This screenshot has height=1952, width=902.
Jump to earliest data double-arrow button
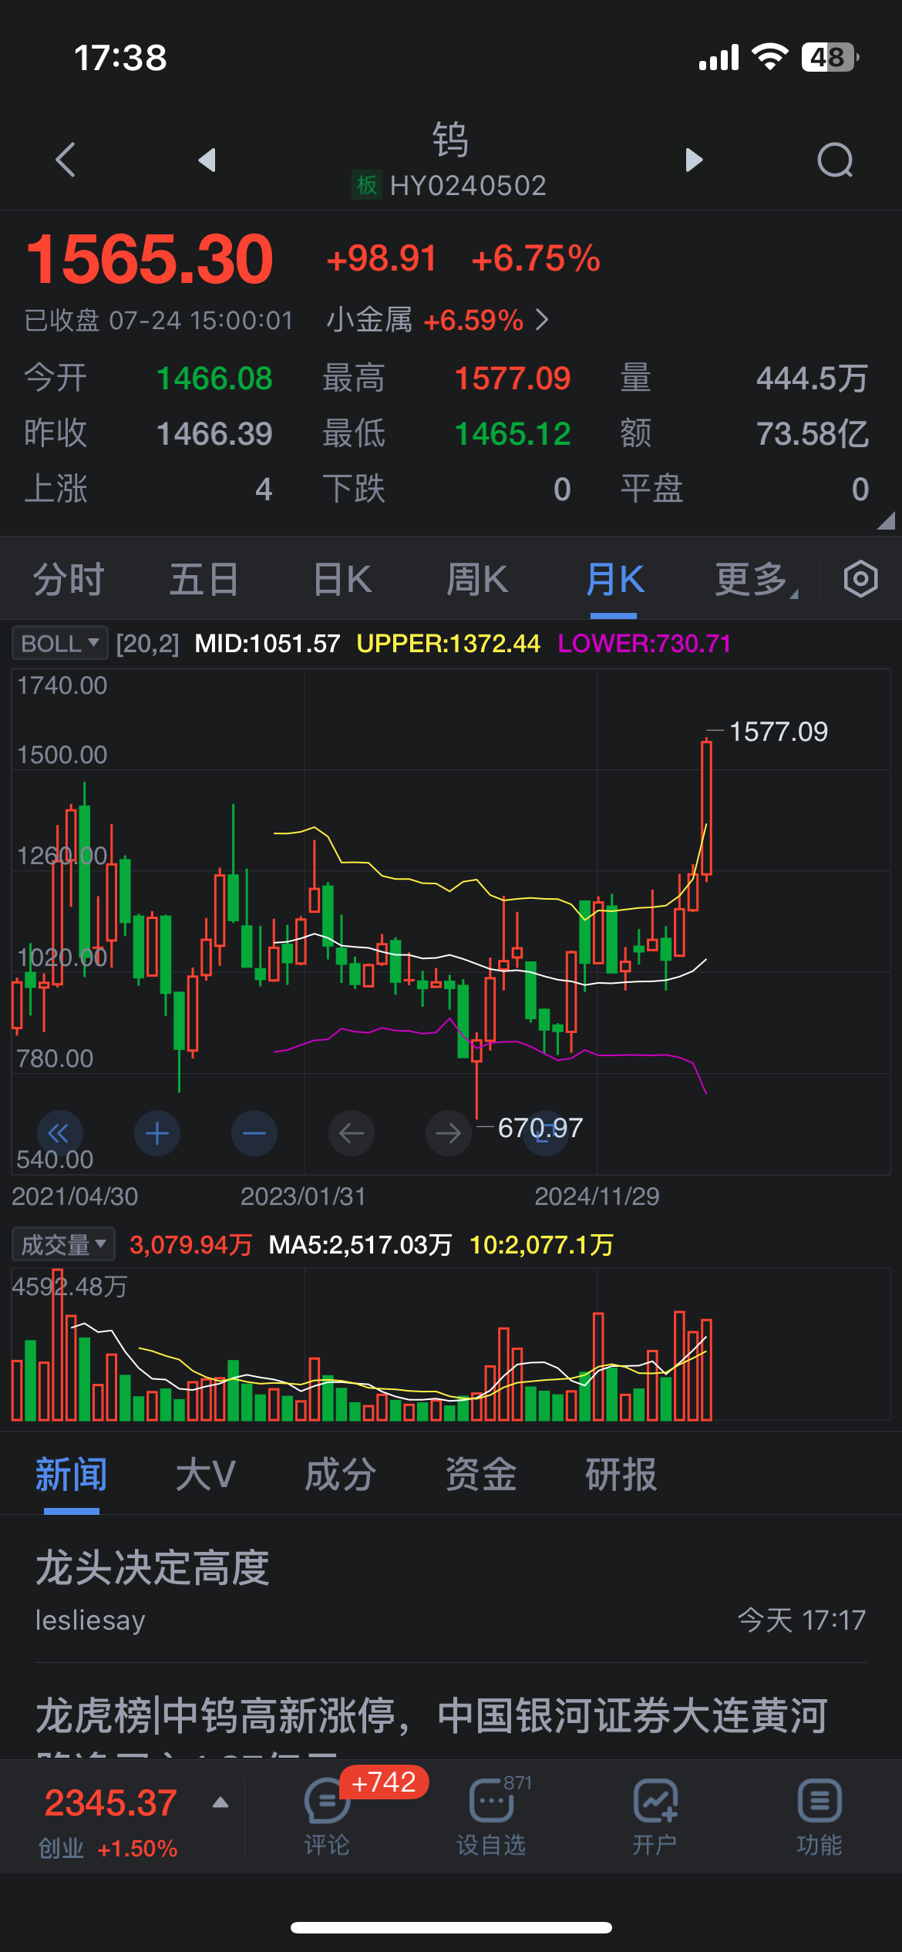point(59,1132)
